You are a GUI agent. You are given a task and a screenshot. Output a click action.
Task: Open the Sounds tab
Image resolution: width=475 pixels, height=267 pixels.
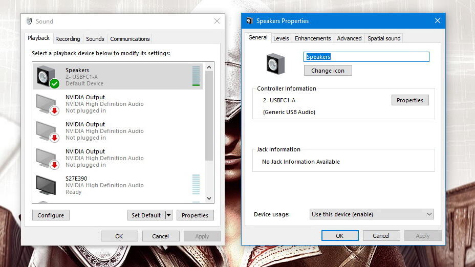coord(95,39)
